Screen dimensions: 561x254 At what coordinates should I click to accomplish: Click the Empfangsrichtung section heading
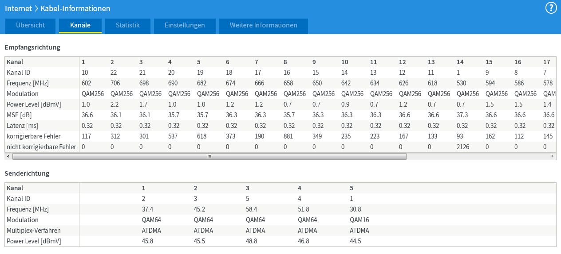(32, 47)
